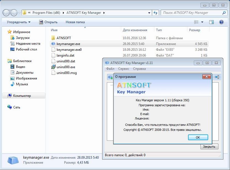230x170 pixels.
Task: Select the unins000.exe uninstaller icon
Action: (53, 67)
